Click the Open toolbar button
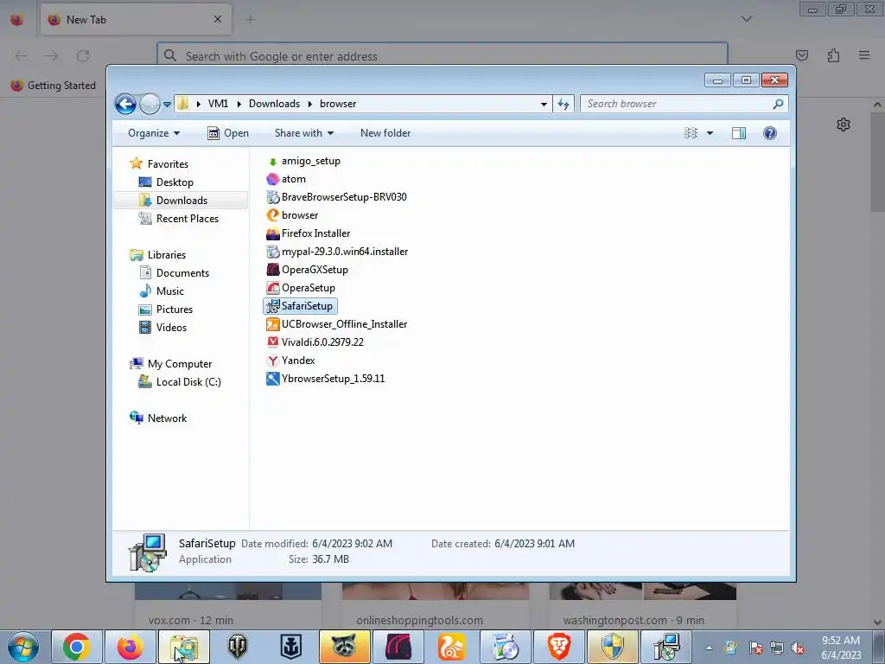 [x=228, y=133]
